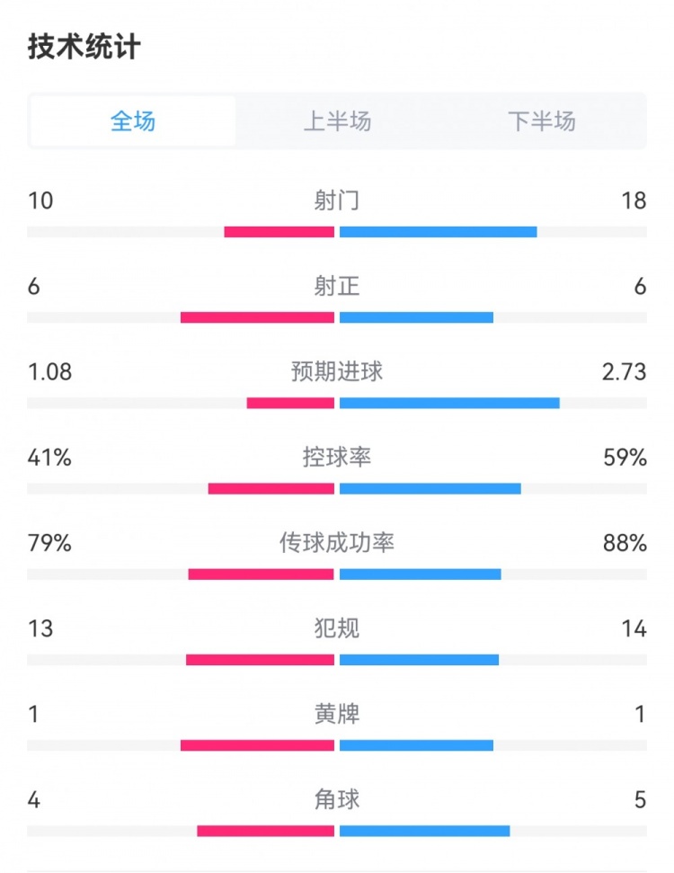Click the 技术统计 heading
The height and width of the screenshot is (873, 674).
[x=84, y=47]
